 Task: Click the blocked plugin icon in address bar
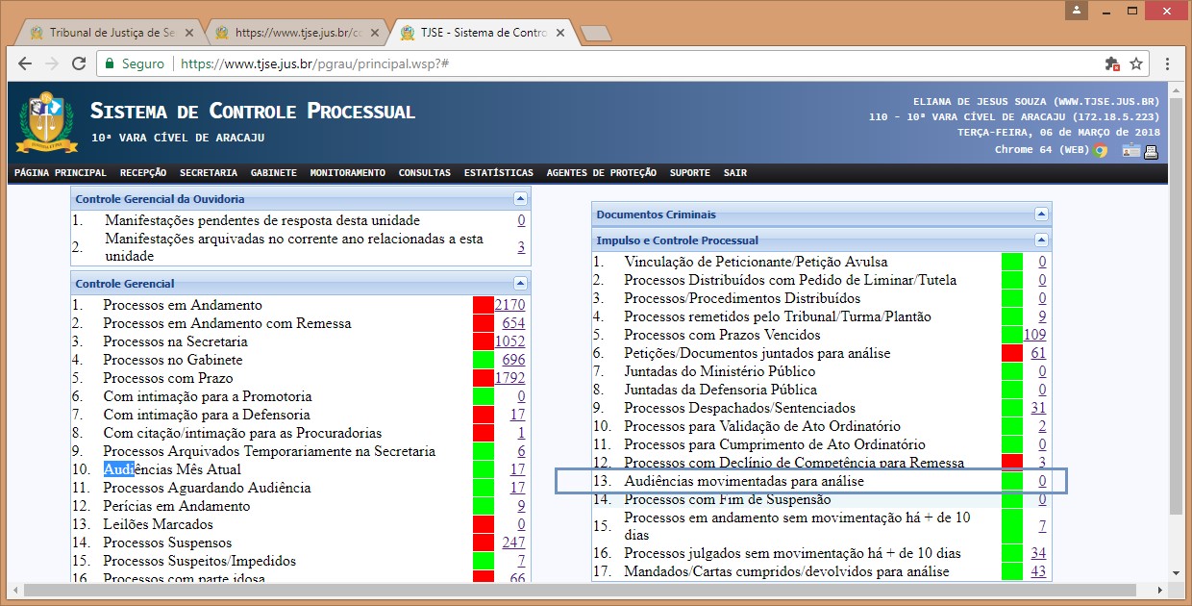[x=1112, y=63]
